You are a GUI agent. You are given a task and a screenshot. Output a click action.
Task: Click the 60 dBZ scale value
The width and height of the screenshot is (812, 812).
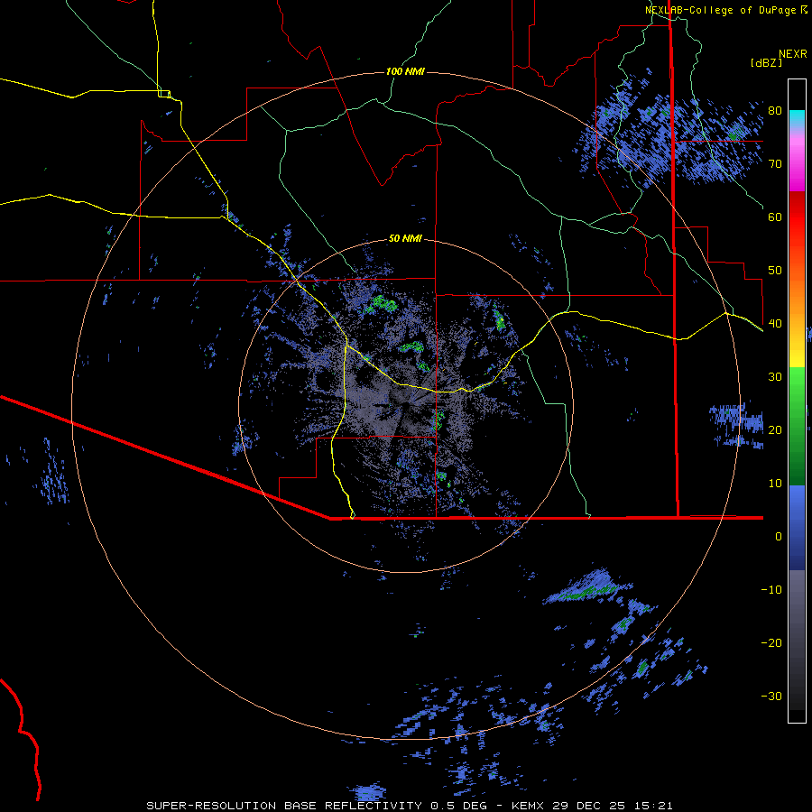(775, 217)
